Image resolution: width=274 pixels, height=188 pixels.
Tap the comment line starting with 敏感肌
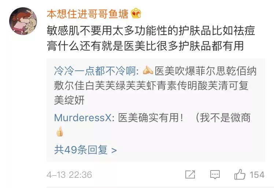[x=151, y=31]
